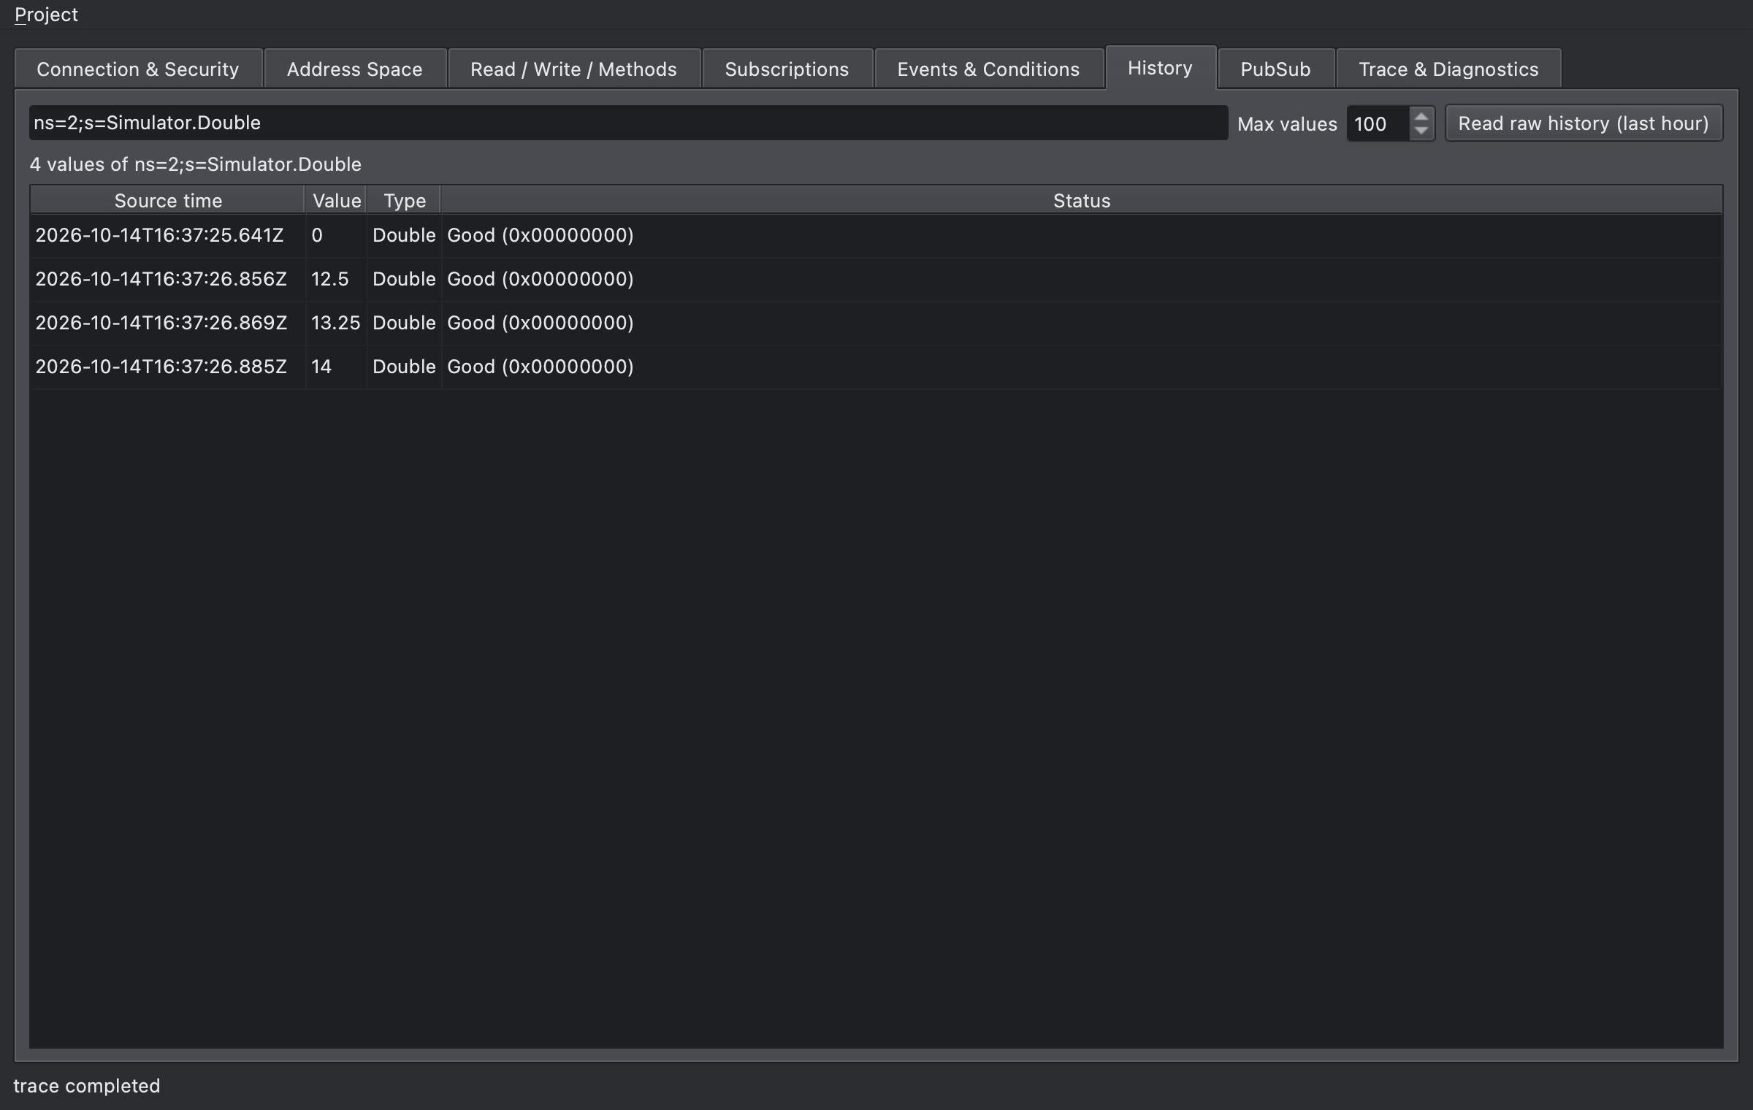Select the History tab
1753x1110 pixels.
pyautogui.click(x=1160, y=68)
